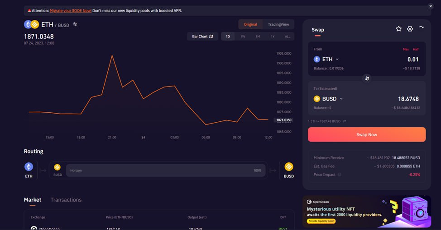441x230 pixels.
Task: Click the Exchange column header
Action: (38, 217)
